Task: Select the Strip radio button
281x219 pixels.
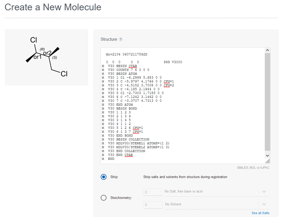Action: 104,177
